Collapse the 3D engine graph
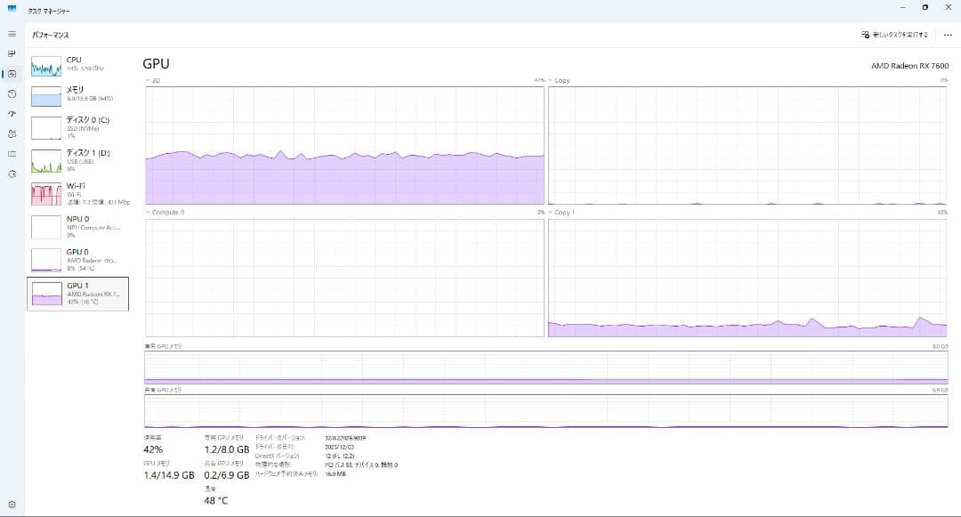Viewport: 961px width, 517px height. pos(151,79)
